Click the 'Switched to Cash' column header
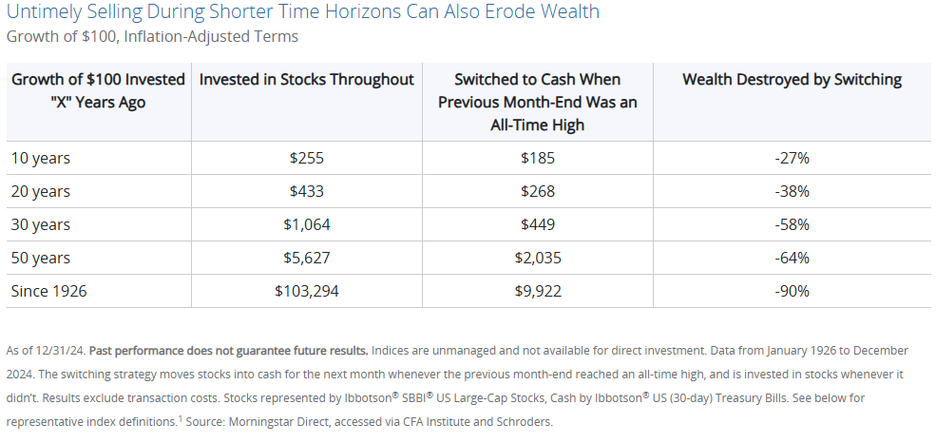936x443 pixels. coord(538,102)
